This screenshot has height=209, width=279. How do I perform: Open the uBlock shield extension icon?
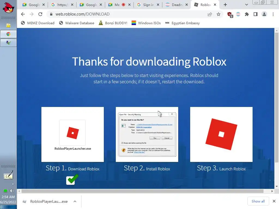click(230, 15)
